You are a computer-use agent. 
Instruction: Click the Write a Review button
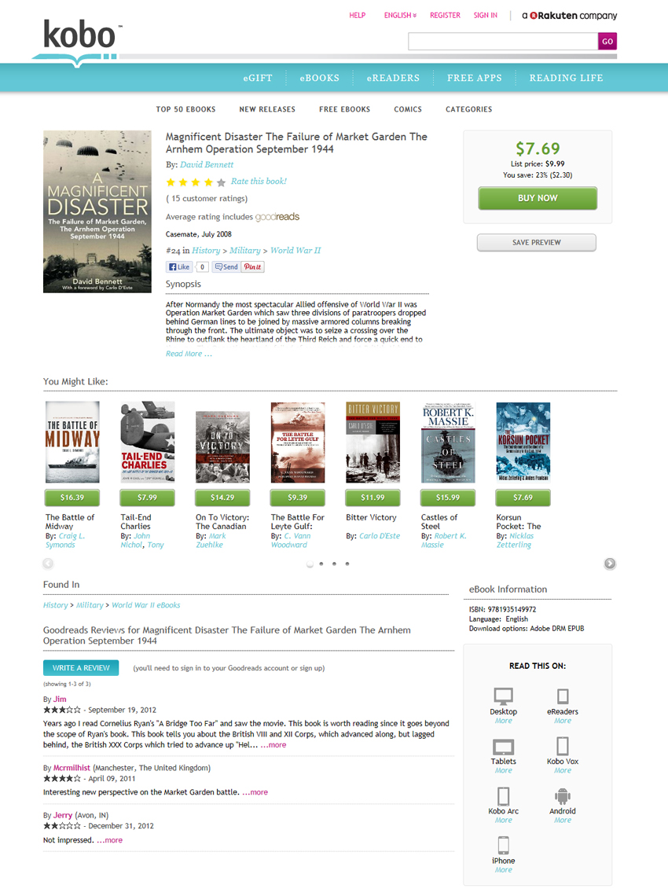pos(81,668)
